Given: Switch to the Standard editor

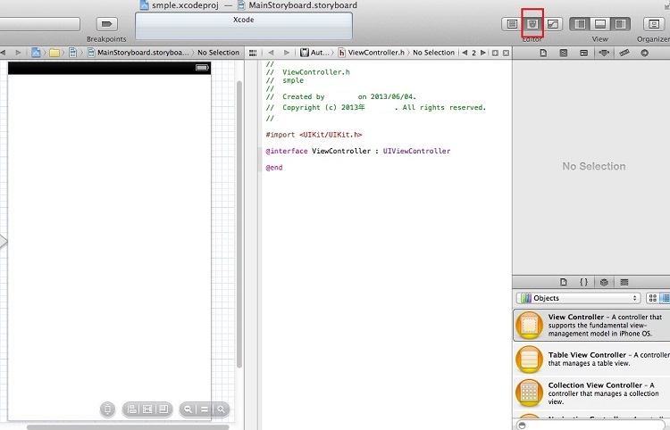Looking at the screenshot, I should (512, 24).
